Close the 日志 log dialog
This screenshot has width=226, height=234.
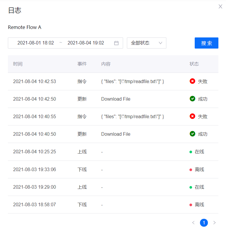[220, 6]
